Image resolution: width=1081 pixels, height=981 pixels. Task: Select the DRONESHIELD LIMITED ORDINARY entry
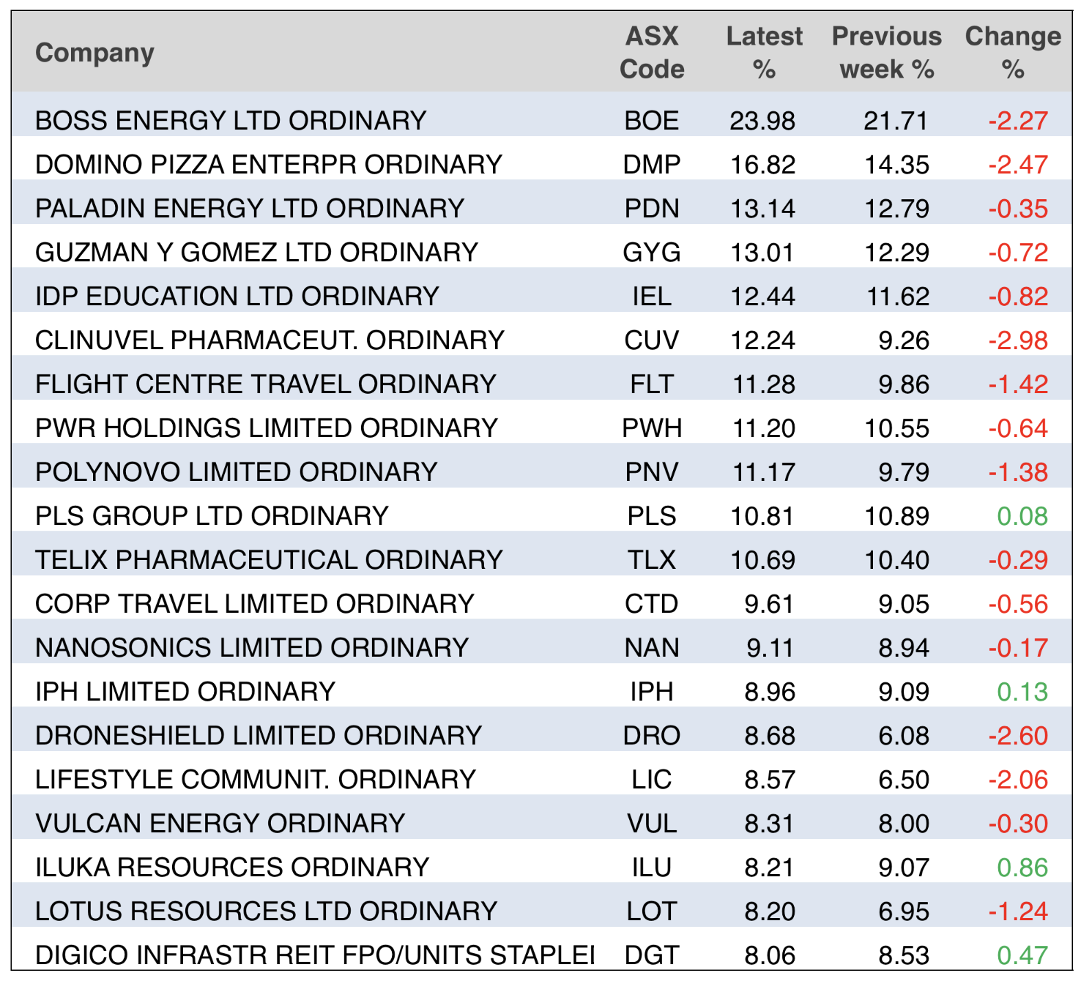(259, 736)
